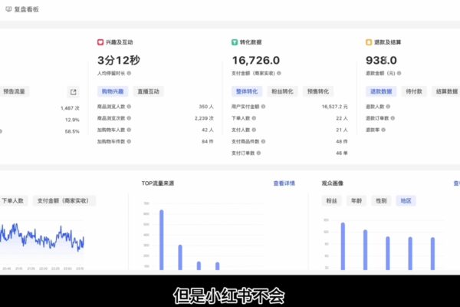Click the info icon next to 商品浏览次数
Viewport: 460px width, 307px height.
click(129, 118)
